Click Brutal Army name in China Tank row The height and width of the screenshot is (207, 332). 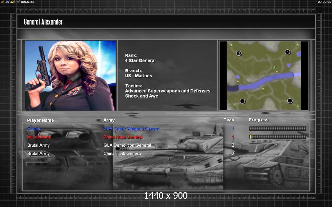(x=38, y=154)
